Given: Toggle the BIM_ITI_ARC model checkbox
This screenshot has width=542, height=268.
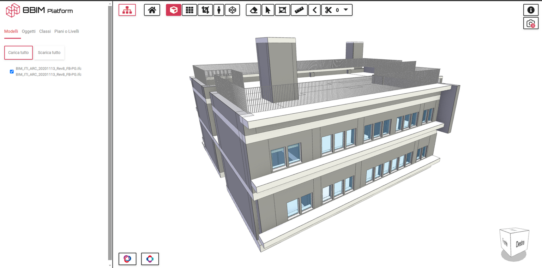Looking at the screenshot, I should point(12,71).
